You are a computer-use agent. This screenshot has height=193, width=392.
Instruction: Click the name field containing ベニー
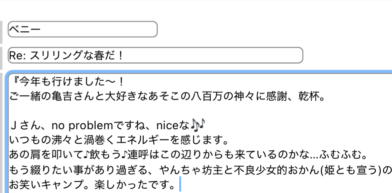(x=82, y=29)
